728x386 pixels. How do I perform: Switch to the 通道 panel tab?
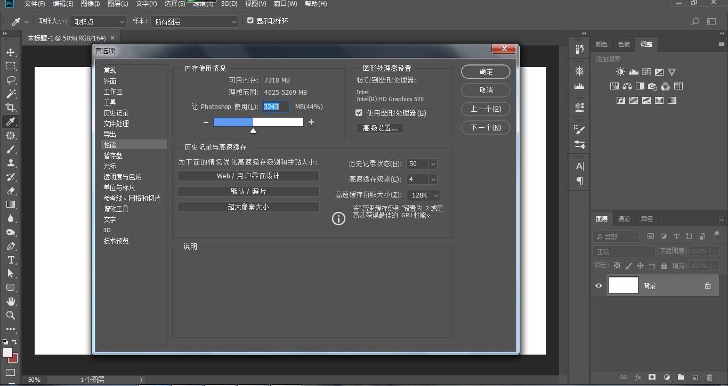pyautogui.click(x=624, y=219)
